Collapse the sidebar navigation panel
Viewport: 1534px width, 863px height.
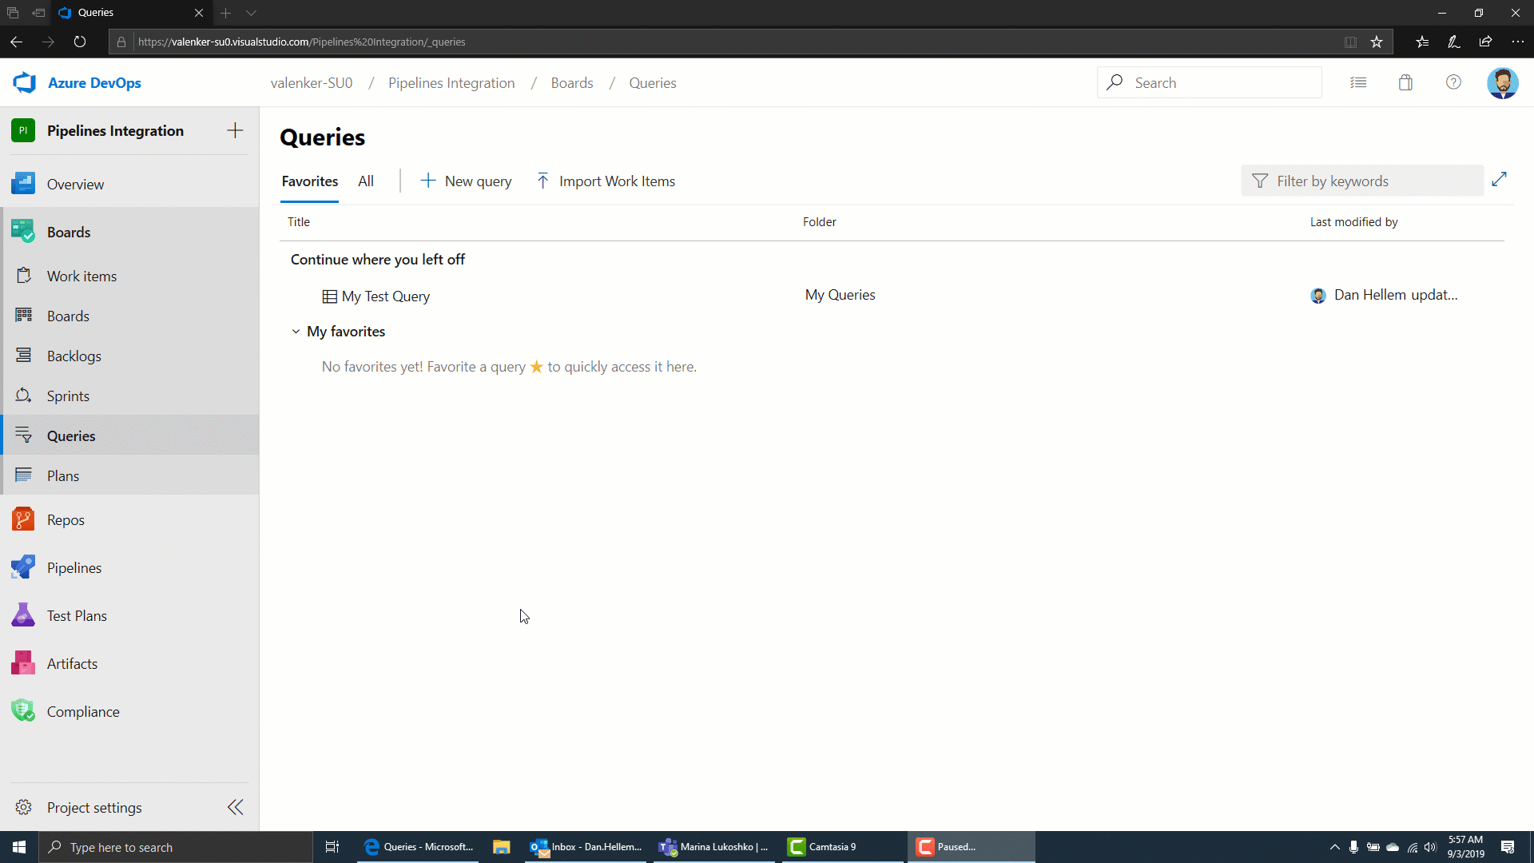(235, 807)
